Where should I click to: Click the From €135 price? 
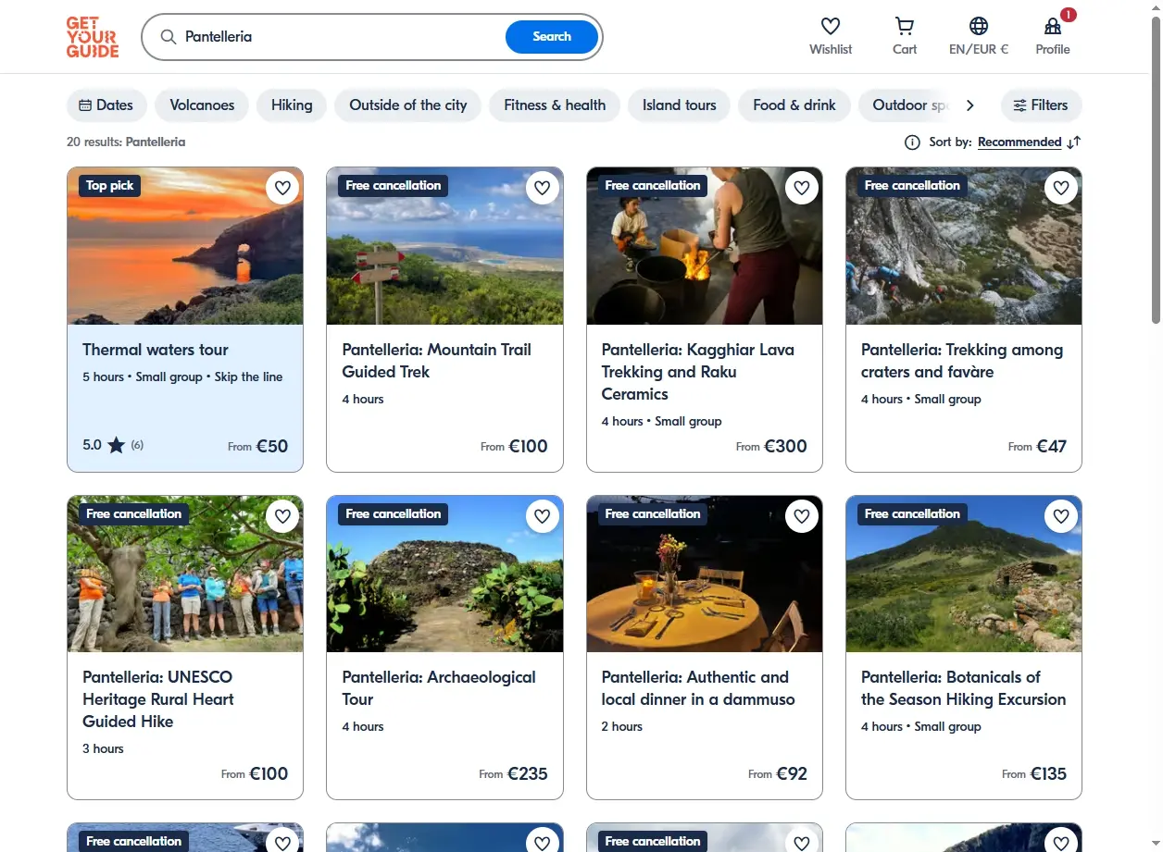click(1034, 773)
